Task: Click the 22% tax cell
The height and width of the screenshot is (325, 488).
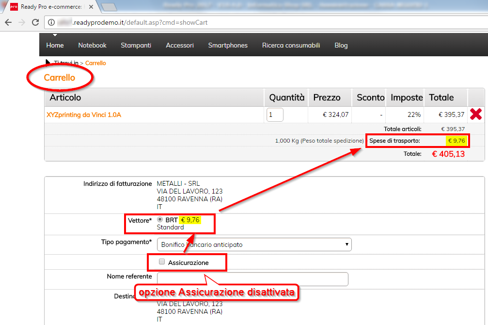Action: (x=414, y=114)
